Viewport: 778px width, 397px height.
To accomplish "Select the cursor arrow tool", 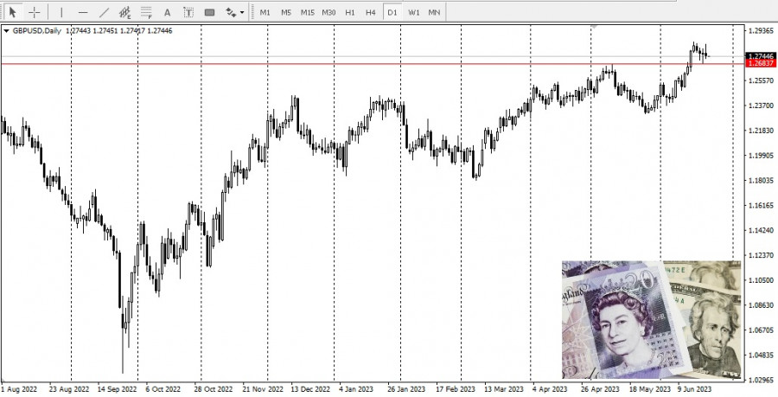I will click(x=13, y=12).
